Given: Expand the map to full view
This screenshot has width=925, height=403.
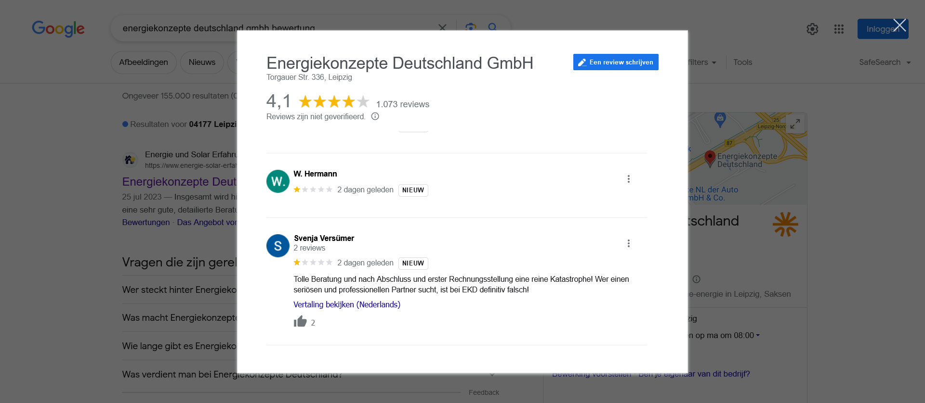Looking at the screenshot, I should click(x=795, y=124).
